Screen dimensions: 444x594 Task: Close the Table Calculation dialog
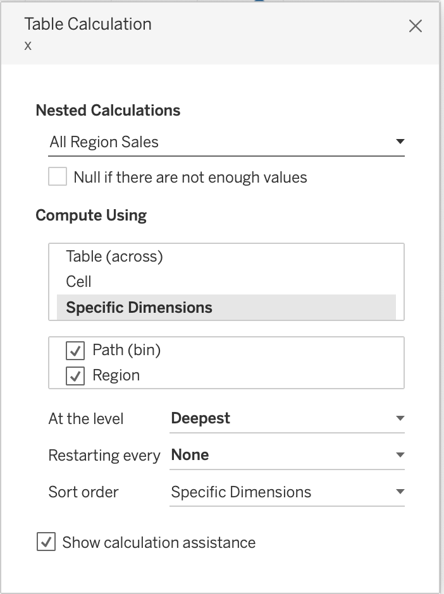pos(416,26)
